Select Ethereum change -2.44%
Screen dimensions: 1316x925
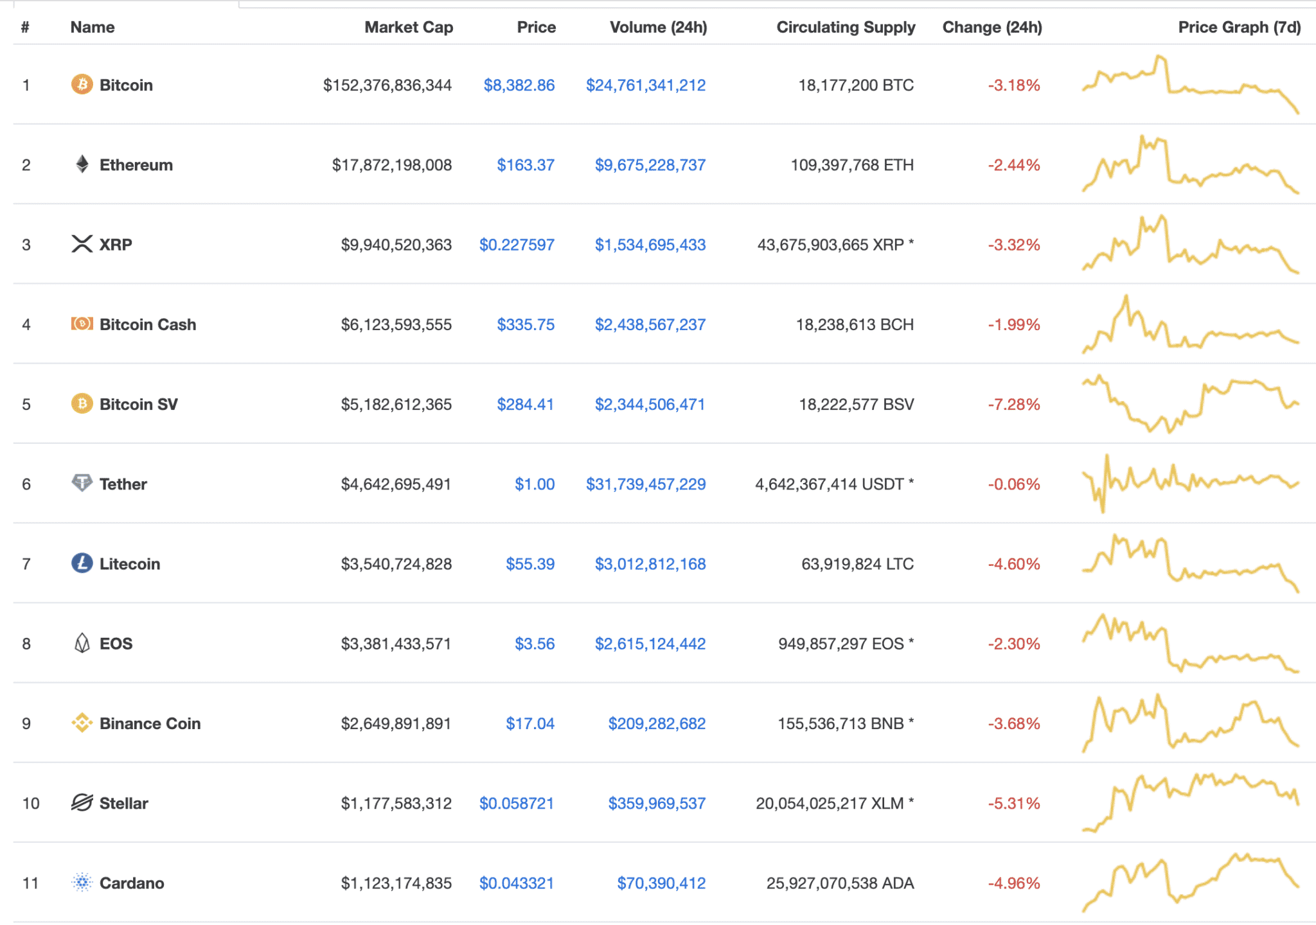[x=1014, y=165]
